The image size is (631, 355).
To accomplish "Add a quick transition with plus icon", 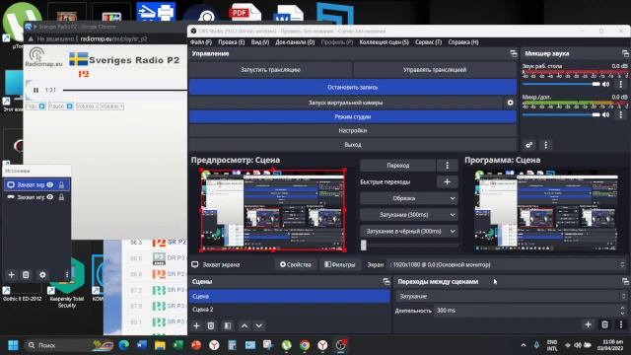I will pyautogui.click(x=447, y=181).
